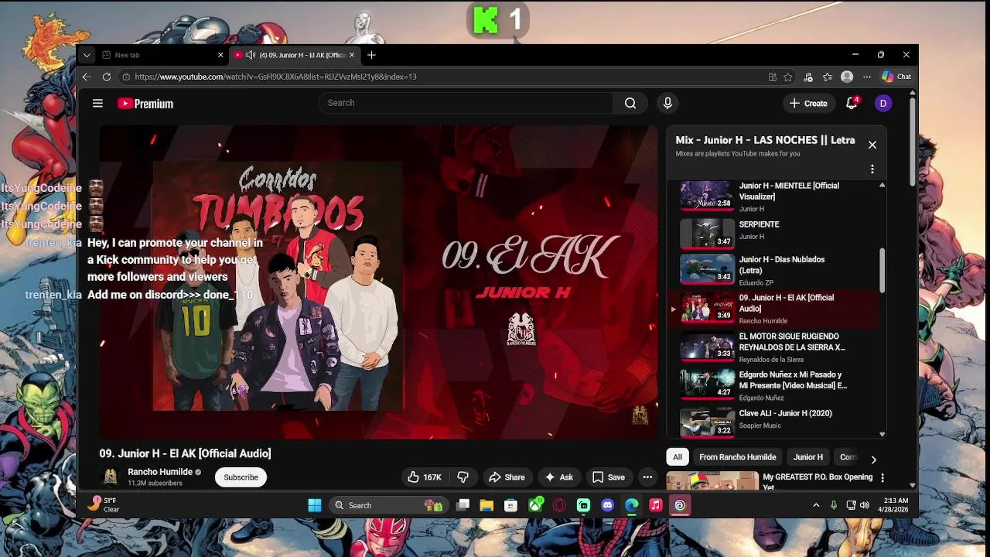
Task: Mute the tab using its speaker icon
Action: pyautogui.click(x=250, y=55)
